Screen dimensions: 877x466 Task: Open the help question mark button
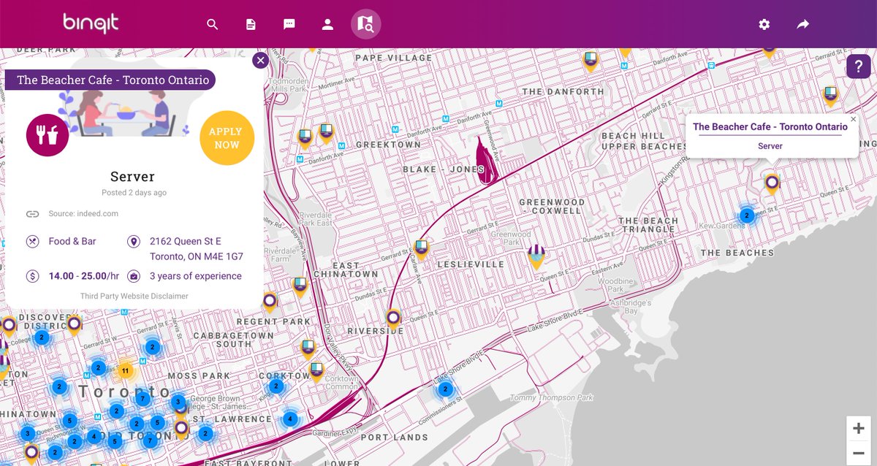click(859, 66)
